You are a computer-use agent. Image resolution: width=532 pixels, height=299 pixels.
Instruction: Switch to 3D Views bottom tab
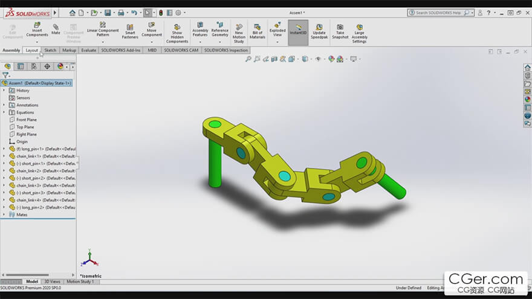click(x=52, y=281)
